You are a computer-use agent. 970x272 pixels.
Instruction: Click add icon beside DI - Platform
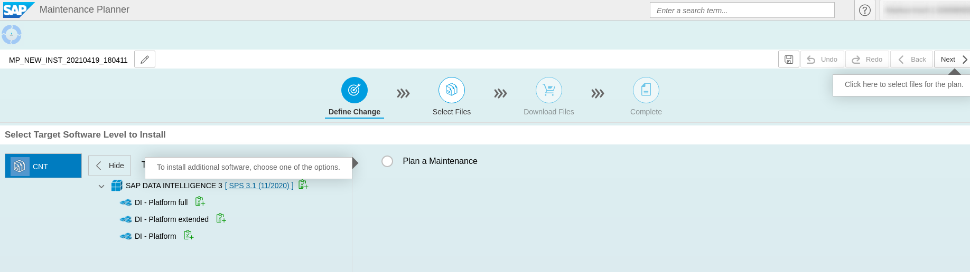pos(189,235)
